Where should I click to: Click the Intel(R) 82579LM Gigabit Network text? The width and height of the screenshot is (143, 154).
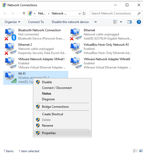tap(108, 38)
